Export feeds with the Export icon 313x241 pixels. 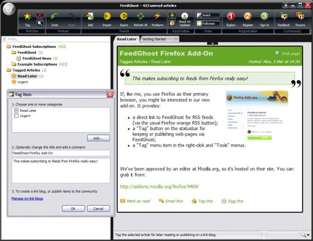tap(124, 16)
